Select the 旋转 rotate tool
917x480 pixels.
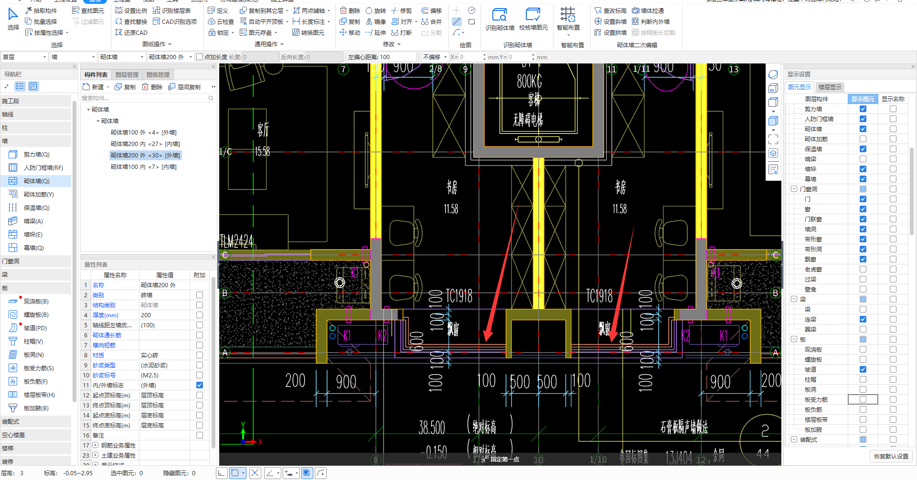point(376,10)
